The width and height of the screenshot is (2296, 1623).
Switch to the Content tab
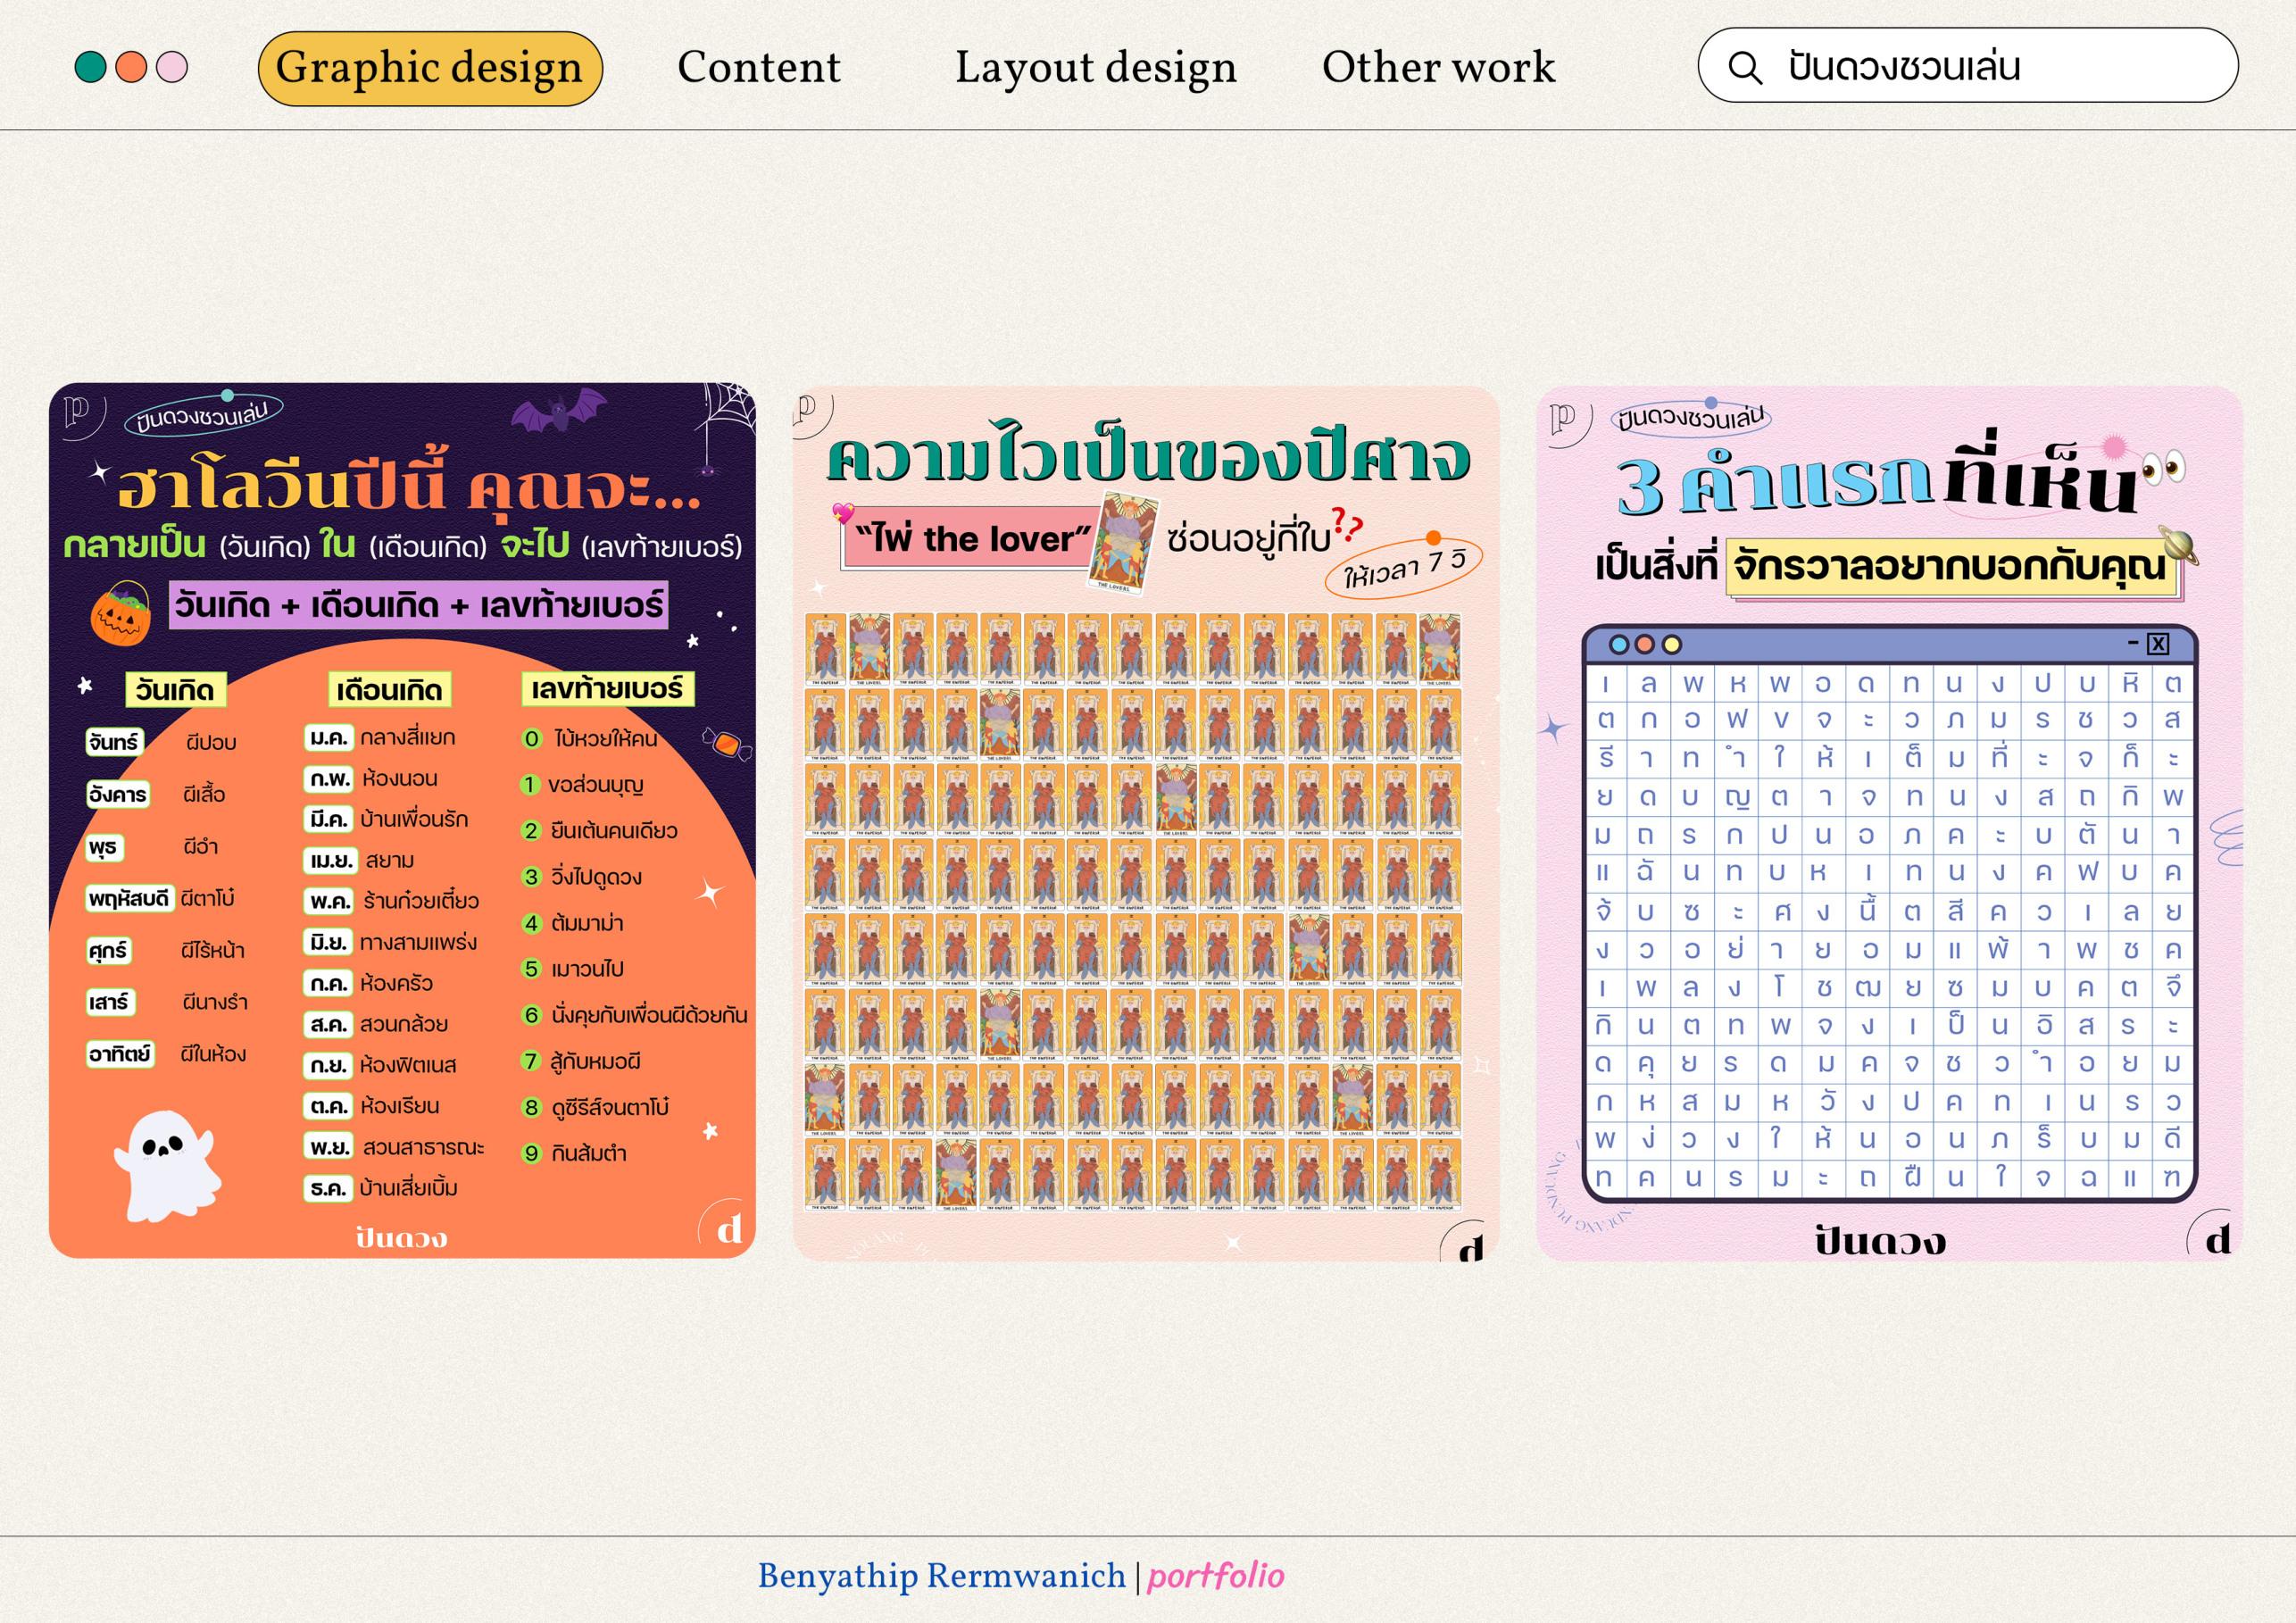pos(758,68)
